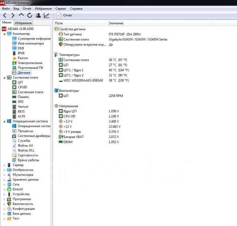Expand the Мультимедиа tree node

pos(4,175)
